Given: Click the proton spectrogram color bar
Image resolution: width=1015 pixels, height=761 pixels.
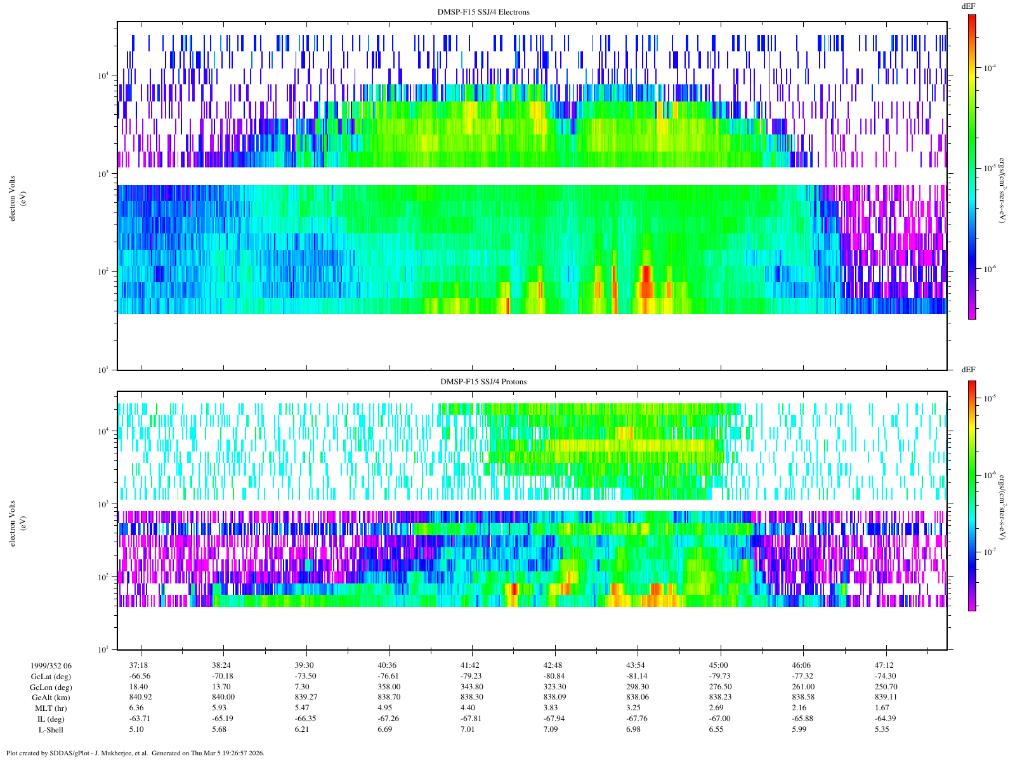Looking at the screenshot, I should 971,495.
